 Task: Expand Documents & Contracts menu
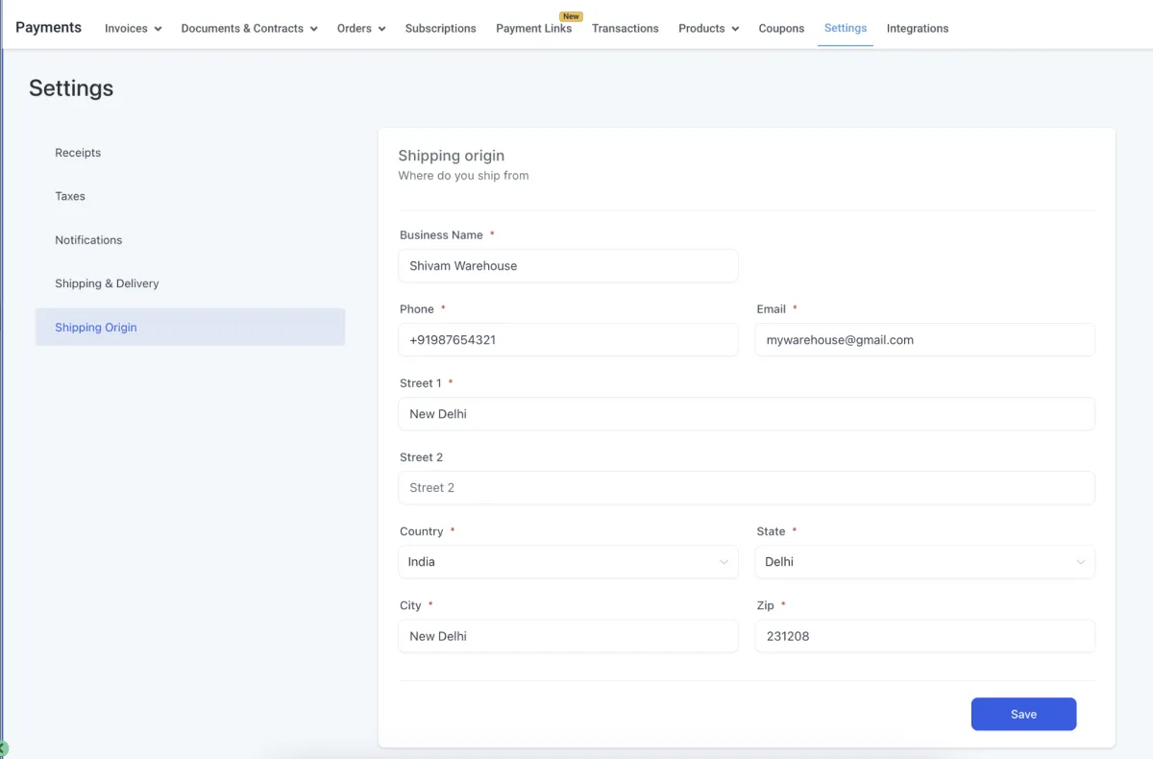coord(249,29)
